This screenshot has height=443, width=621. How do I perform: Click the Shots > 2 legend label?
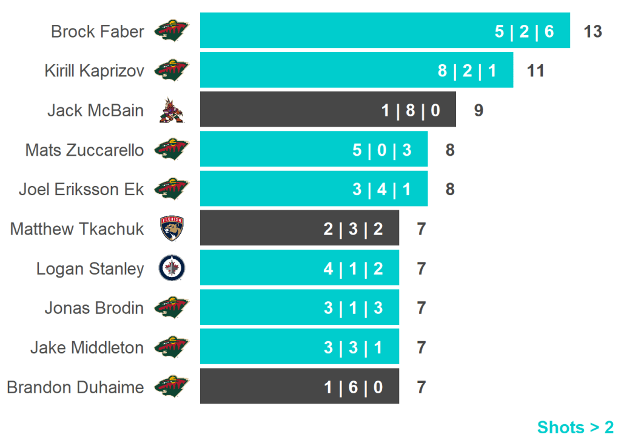[x=575, y=427]
